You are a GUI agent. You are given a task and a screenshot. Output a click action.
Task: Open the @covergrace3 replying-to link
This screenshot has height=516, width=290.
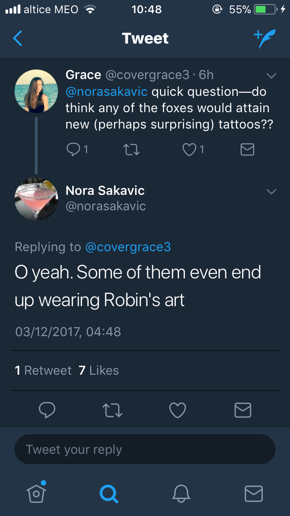[128, 247]
